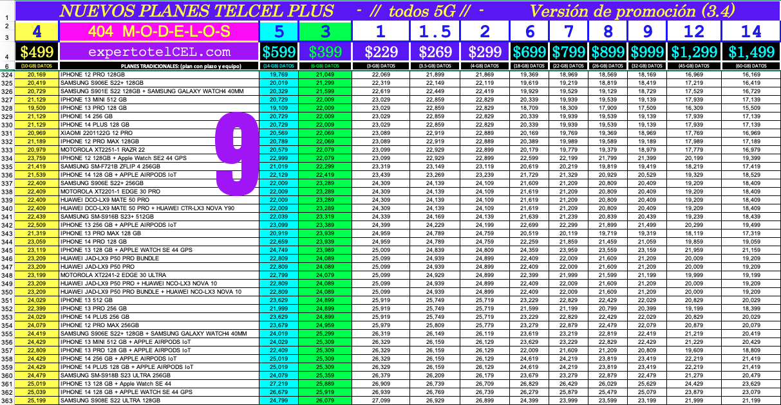Image resolution: width=781 pixels, height=405 pixels.
Task: Click the $899 plan price cell
Action: (608, 52)
